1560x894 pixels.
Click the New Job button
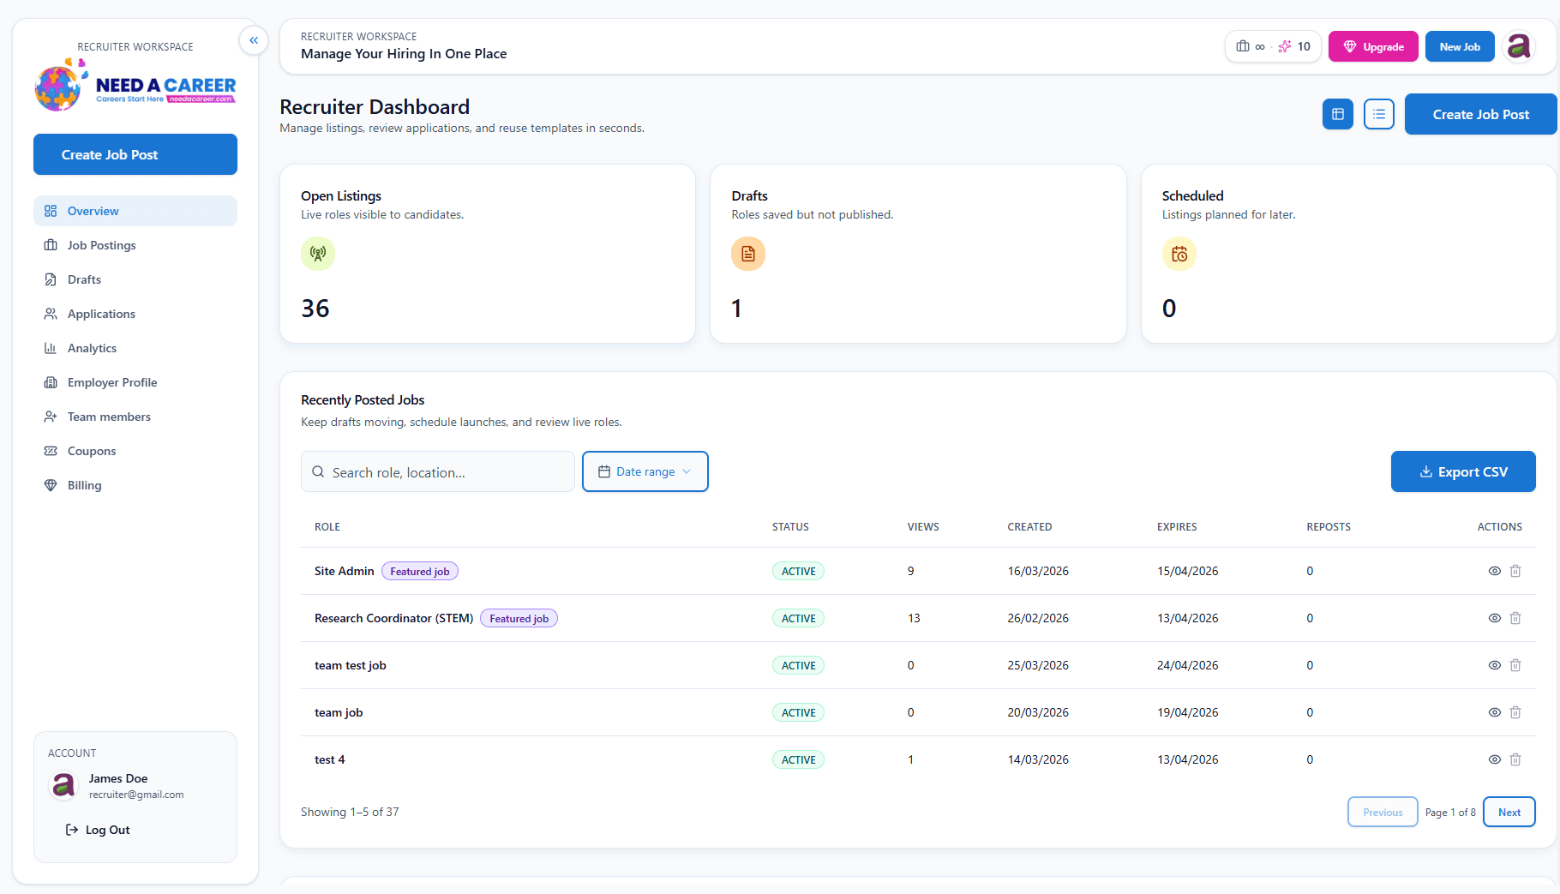(1460, 46)
